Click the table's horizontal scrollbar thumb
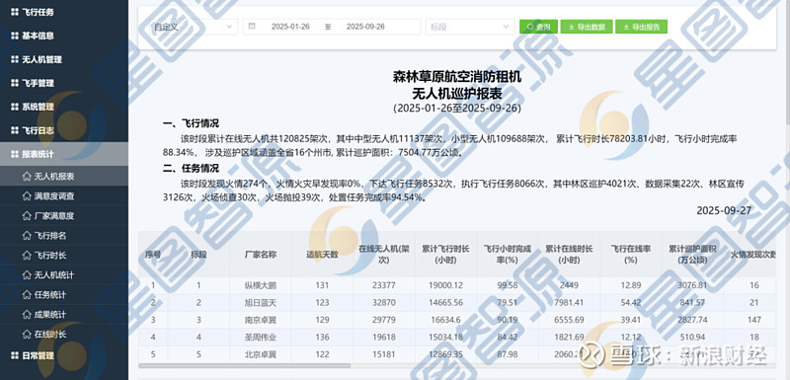790x380 pixels. tap(244, 366)
